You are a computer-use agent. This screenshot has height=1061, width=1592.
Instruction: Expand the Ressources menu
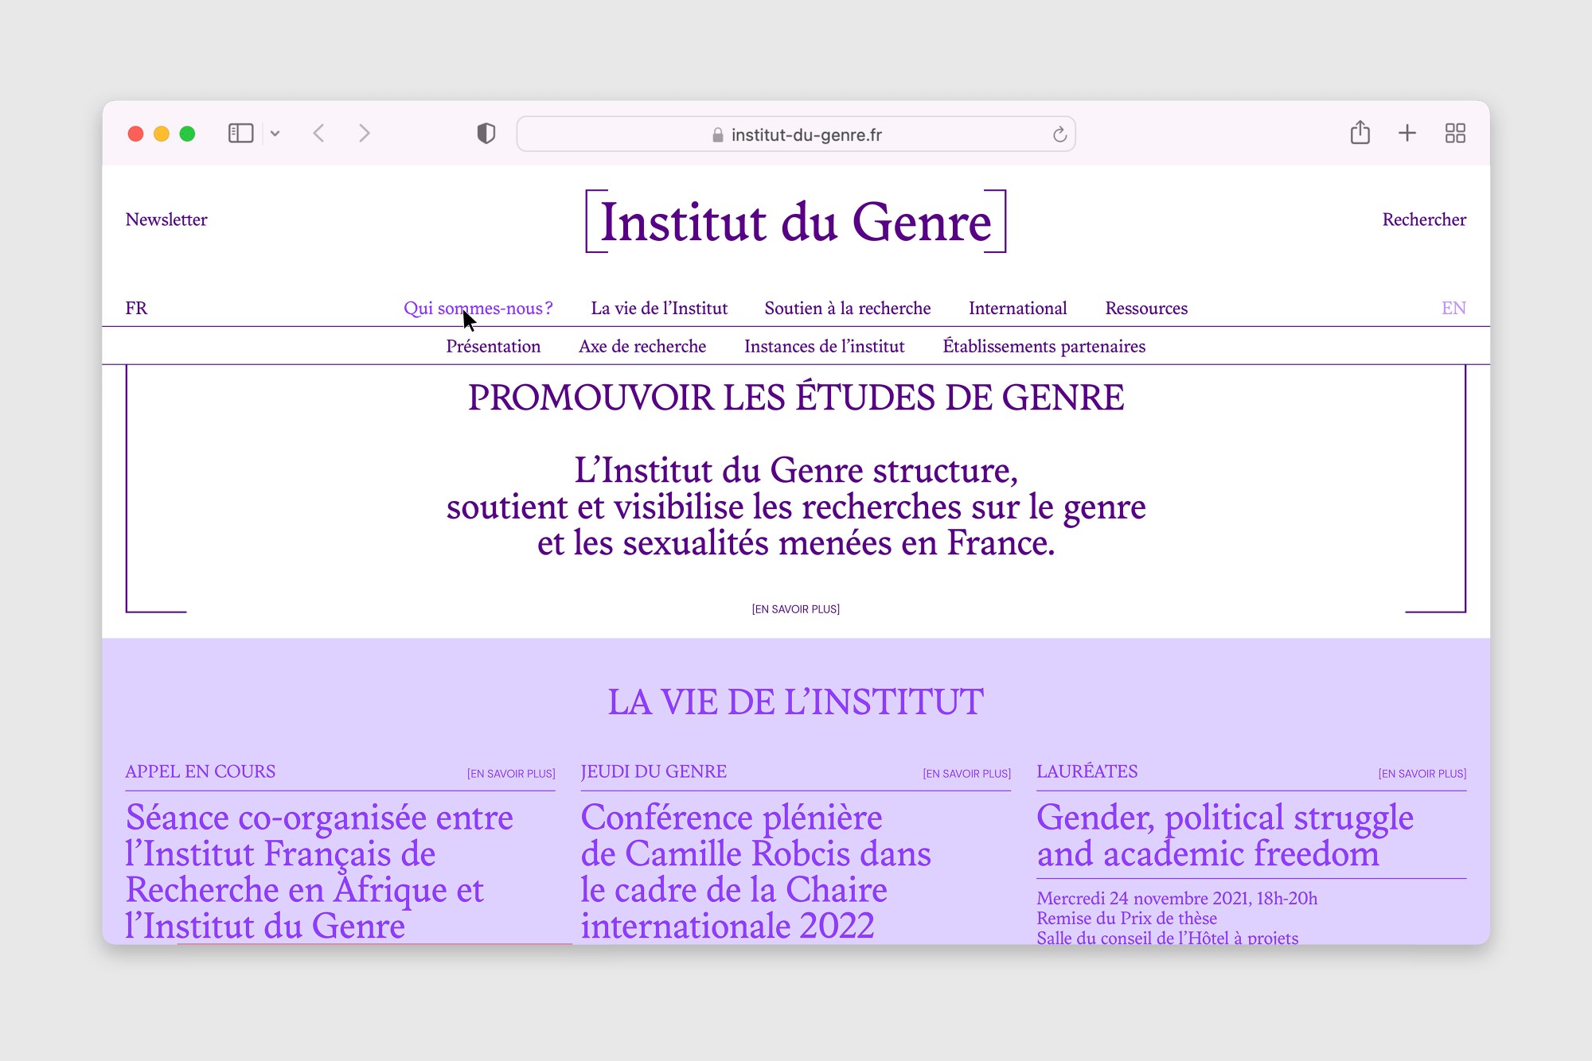pyautogui.click(x=1145, y=308)
